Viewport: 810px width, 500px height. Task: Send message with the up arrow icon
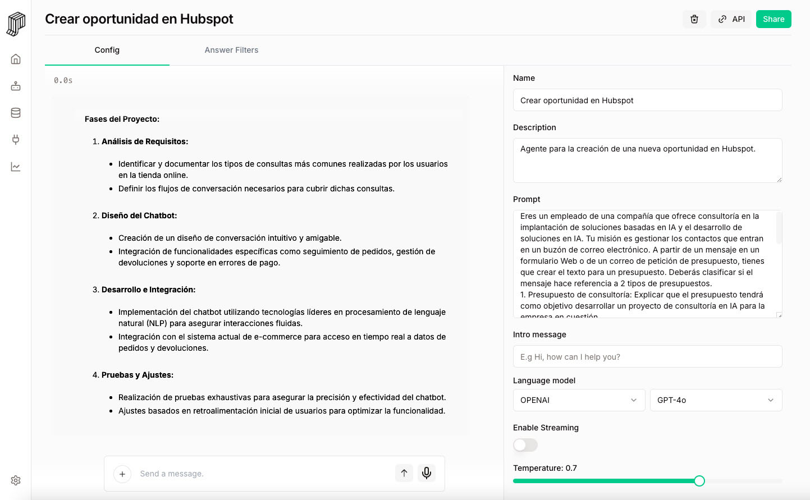click(x=404, y=473)
